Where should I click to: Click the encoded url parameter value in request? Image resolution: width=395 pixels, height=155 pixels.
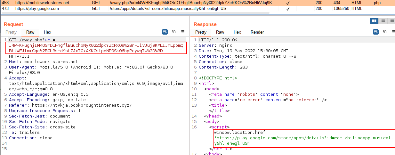point(96,48)
